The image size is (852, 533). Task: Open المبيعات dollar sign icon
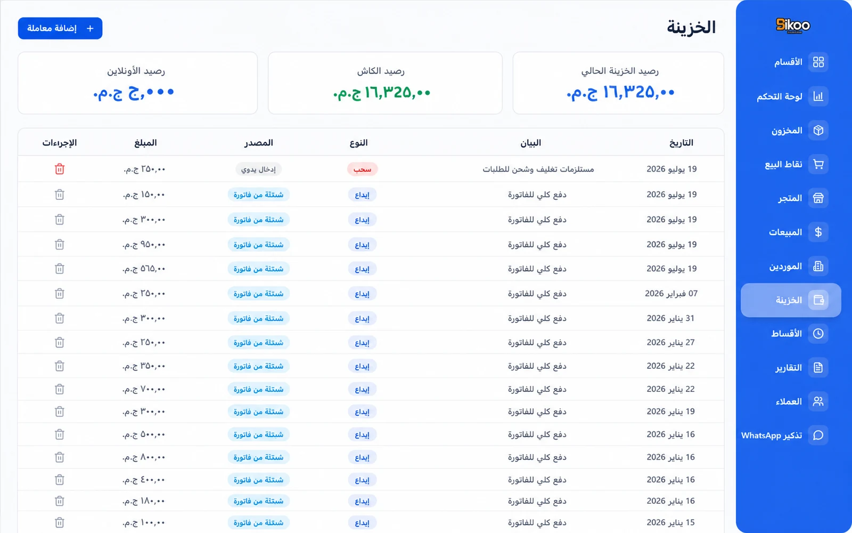[x=818, y=232]
